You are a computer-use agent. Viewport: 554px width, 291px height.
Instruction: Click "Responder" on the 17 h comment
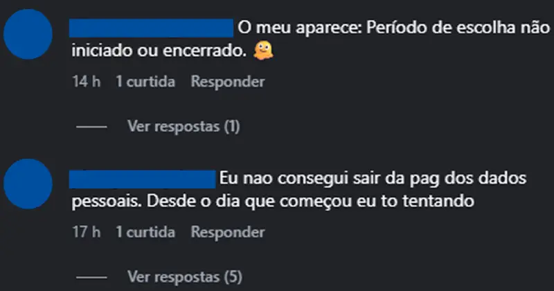coord(228,231)
